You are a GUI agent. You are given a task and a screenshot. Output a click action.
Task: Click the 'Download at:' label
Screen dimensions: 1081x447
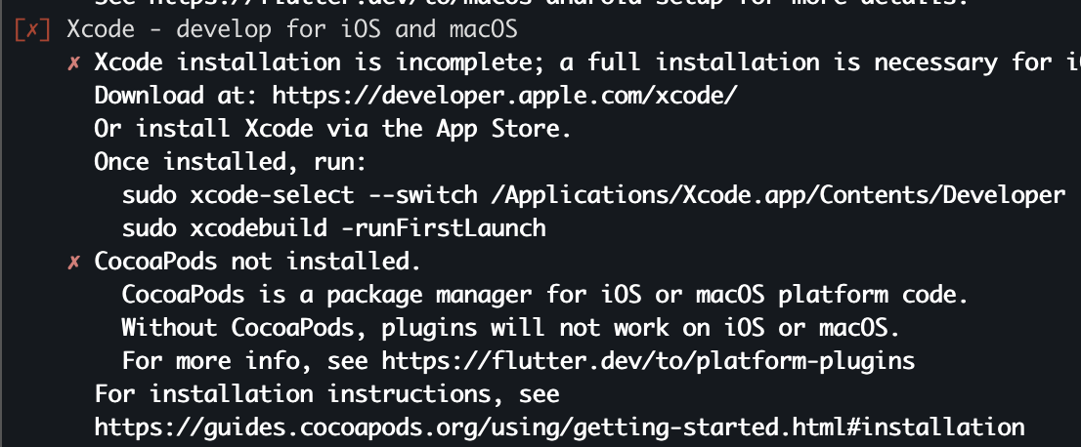coord(176,97)
